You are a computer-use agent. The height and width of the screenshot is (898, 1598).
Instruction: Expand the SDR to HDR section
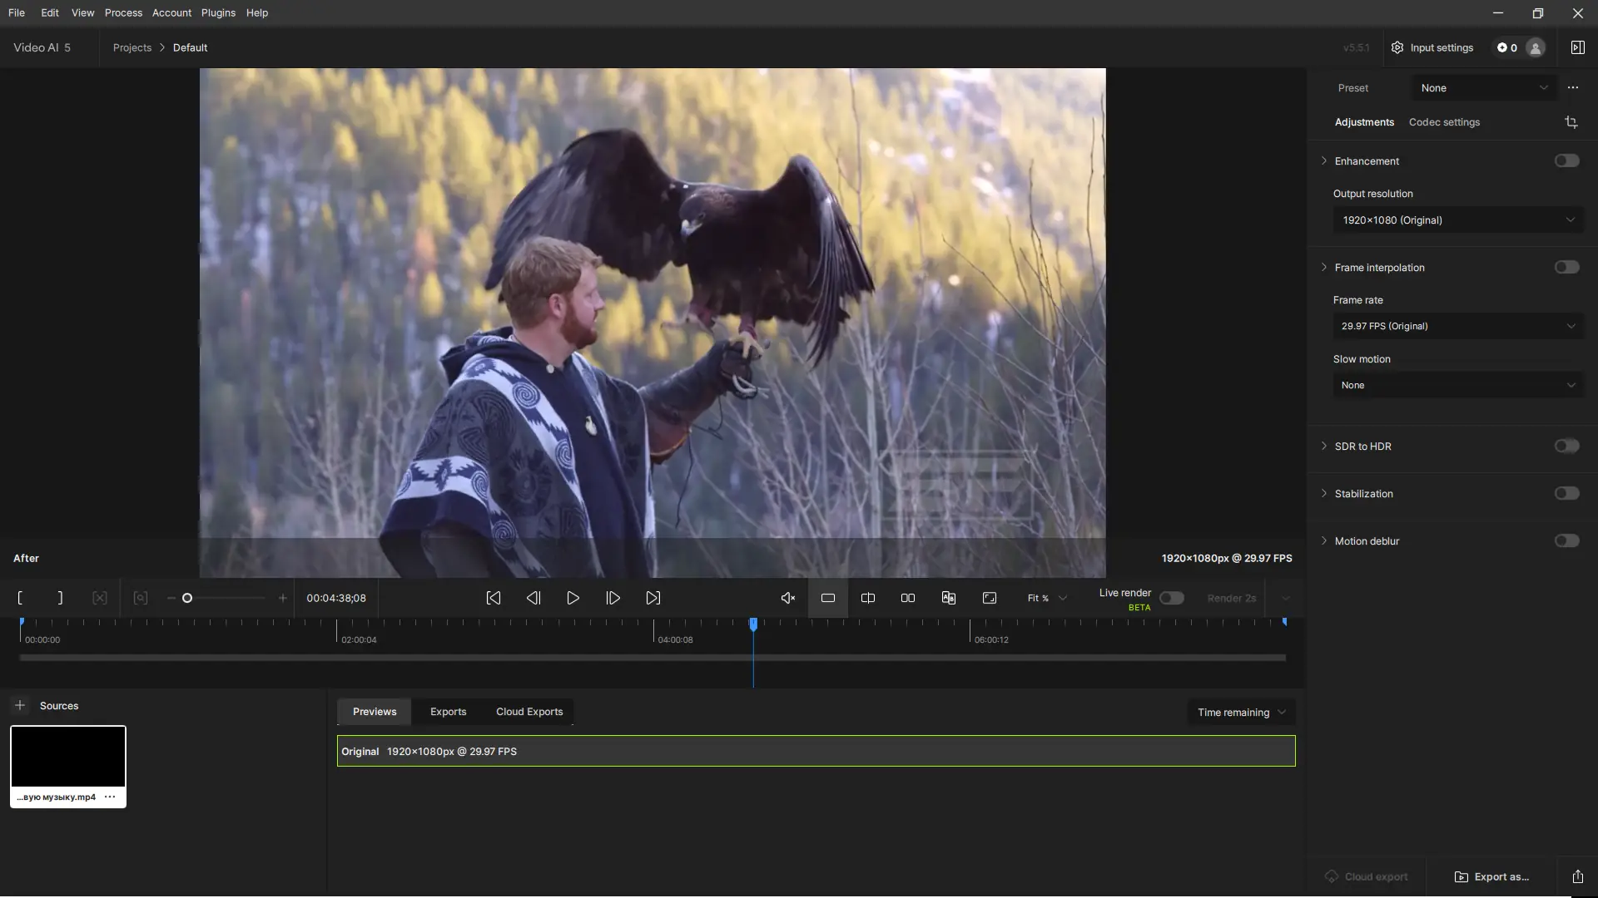pos(1324,446)
